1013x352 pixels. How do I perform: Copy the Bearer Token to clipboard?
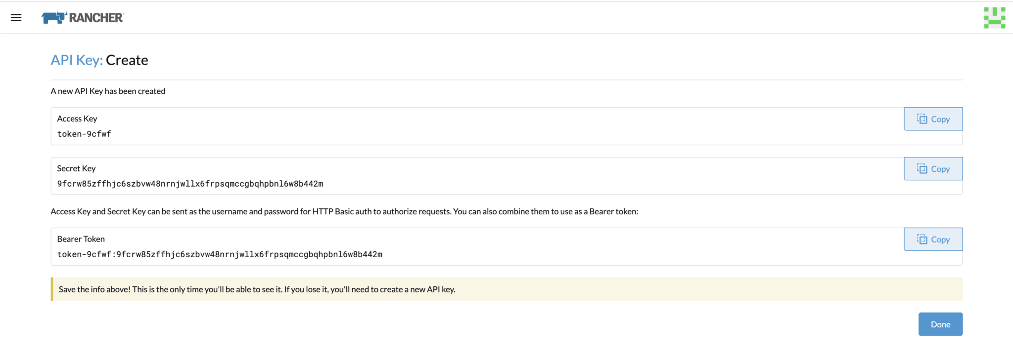click(933, 239)
